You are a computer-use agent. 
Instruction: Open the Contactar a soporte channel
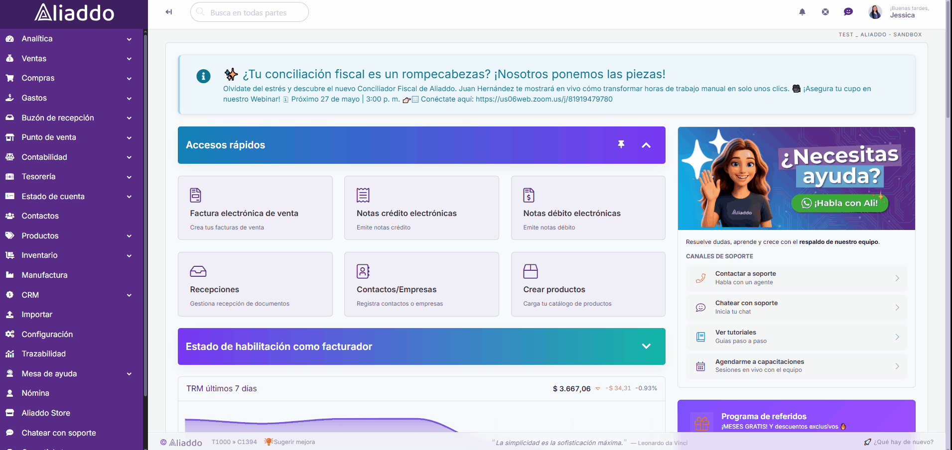[x=796, y=278]
